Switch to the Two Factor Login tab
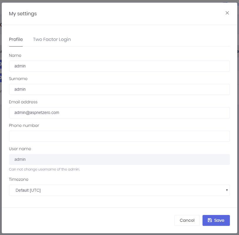Screen dimensions: 239x235 (52, 39)
